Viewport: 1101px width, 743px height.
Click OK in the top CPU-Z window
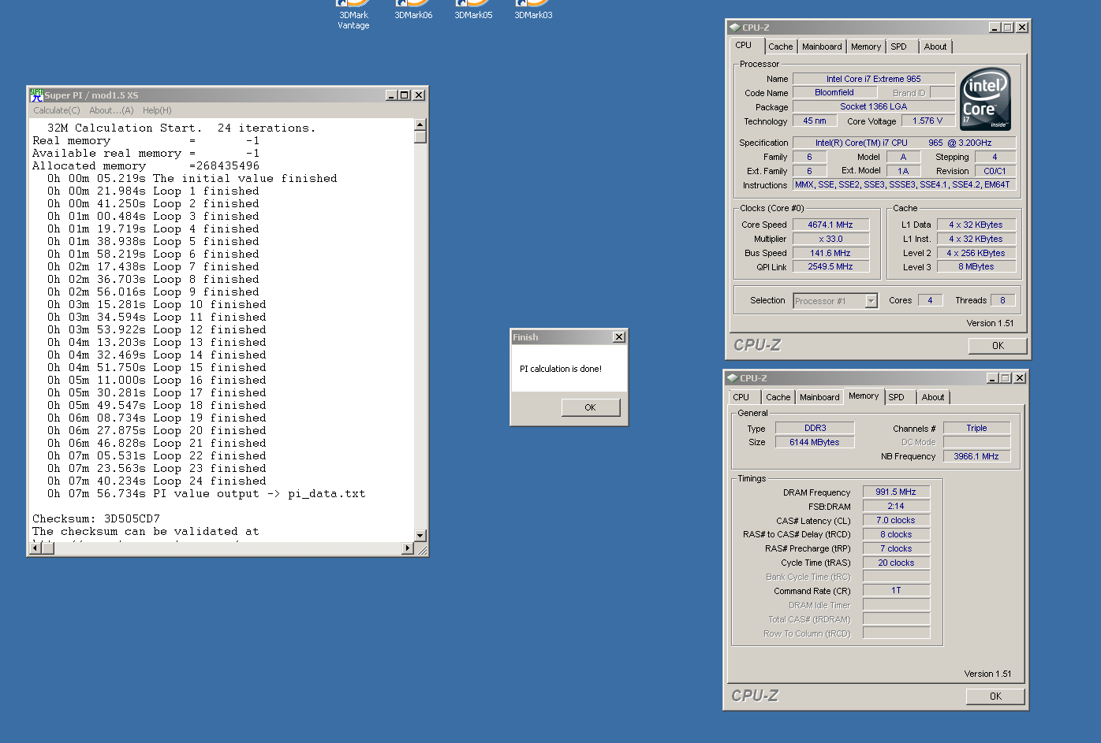998,346
